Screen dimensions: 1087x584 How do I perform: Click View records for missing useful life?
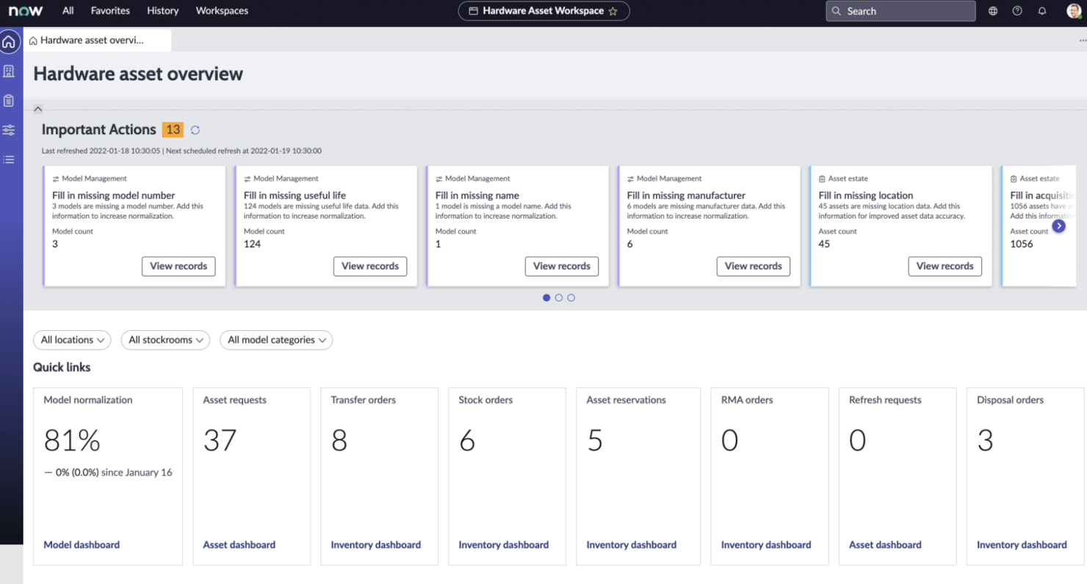click(370, 266)
